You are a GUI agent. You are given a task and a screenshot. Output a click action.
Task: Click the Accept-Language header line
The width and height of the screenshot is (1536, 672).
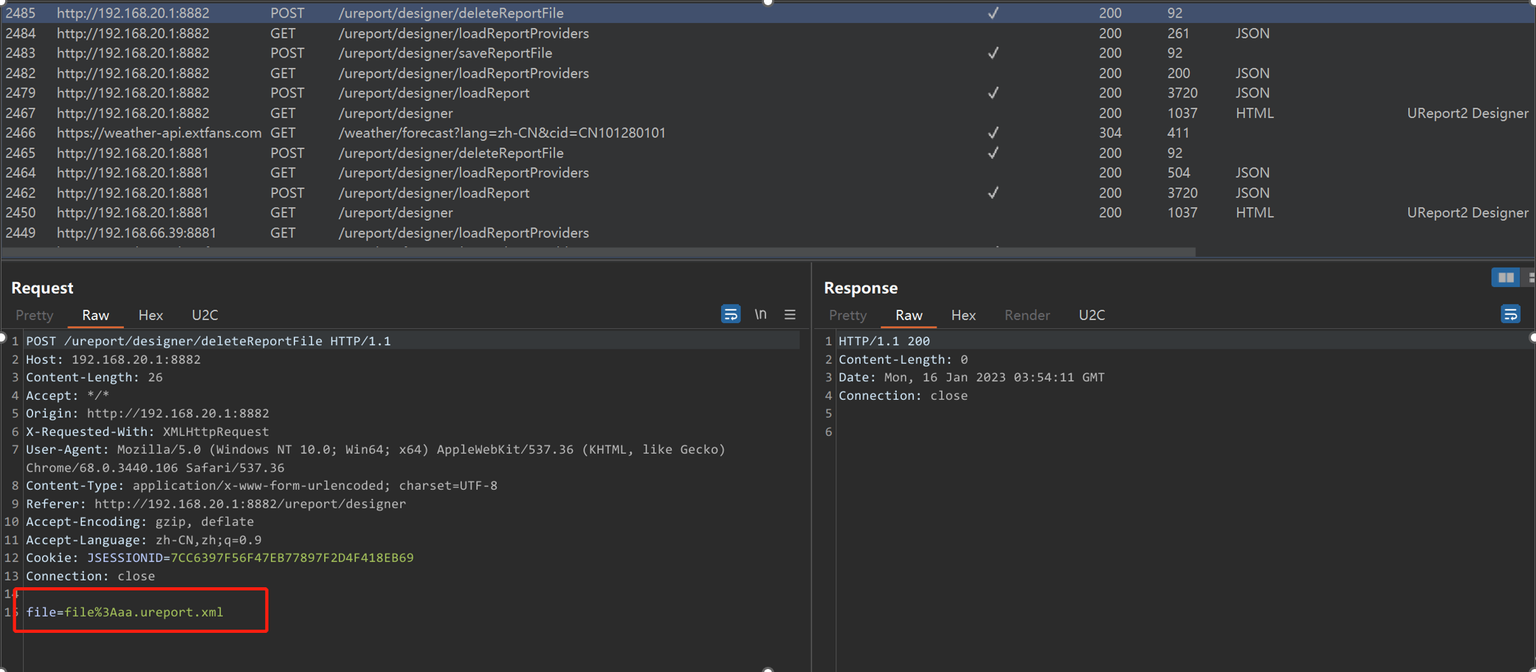click(143, 540)
